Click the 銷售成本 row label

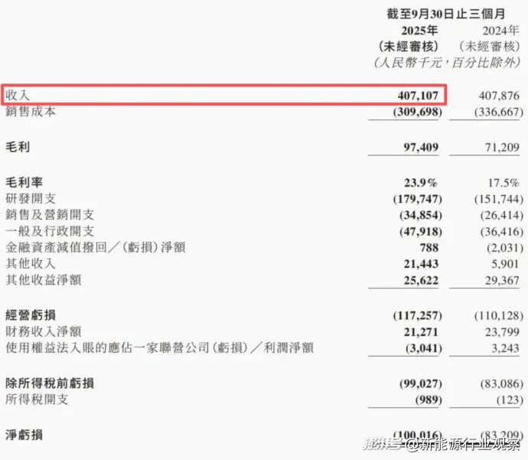(x=31, y=112)
